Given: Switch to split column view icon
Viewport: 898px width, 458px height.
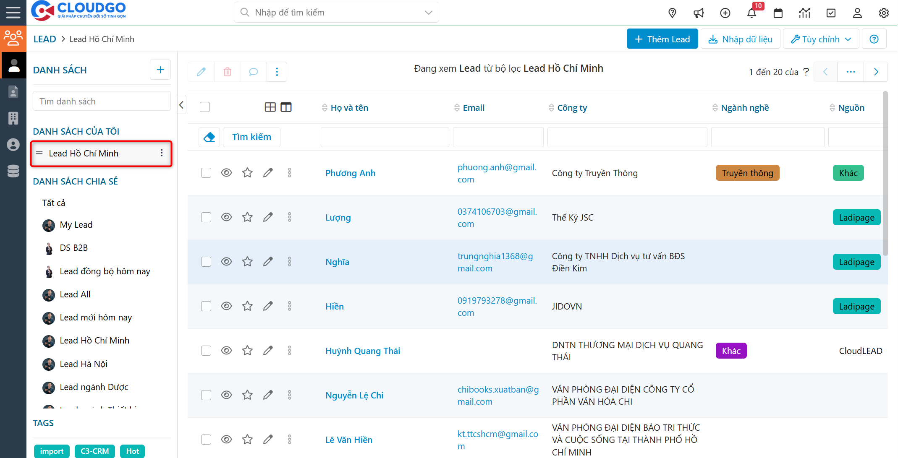Looking at the screenshot, I should pyautogui.click(x=286, y=107).
